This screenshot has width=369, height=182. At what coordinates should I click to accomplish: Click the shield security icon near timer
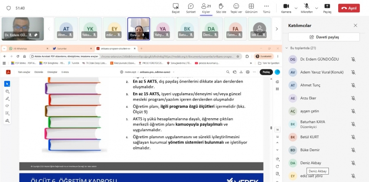pyautogui.click(x=9, y=8)
